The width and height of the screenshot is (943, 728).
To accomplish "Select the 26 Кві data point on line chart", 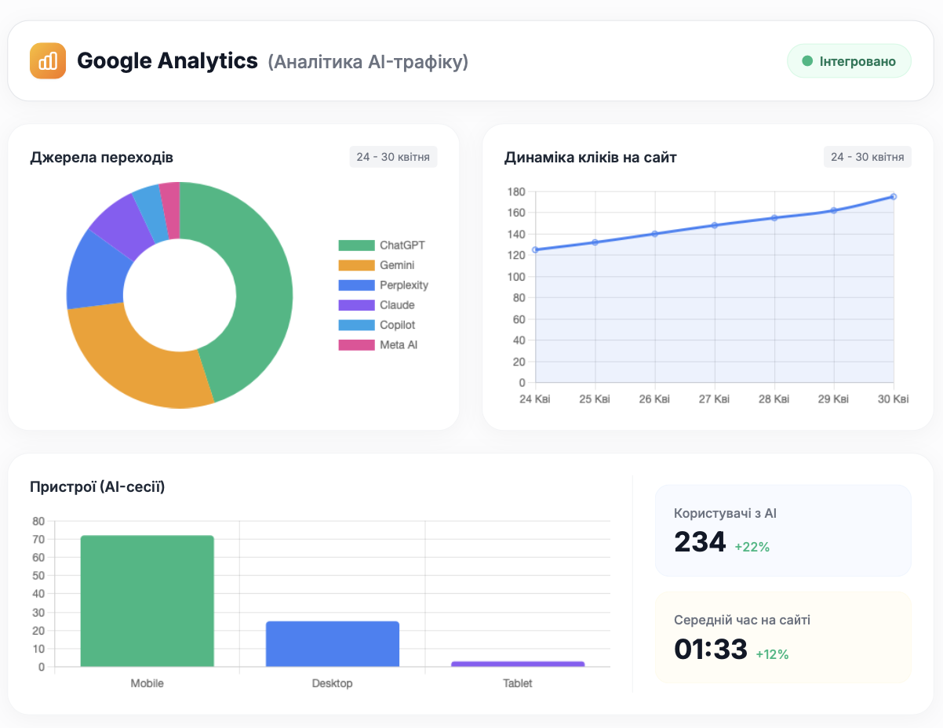I will coord(654,234).
